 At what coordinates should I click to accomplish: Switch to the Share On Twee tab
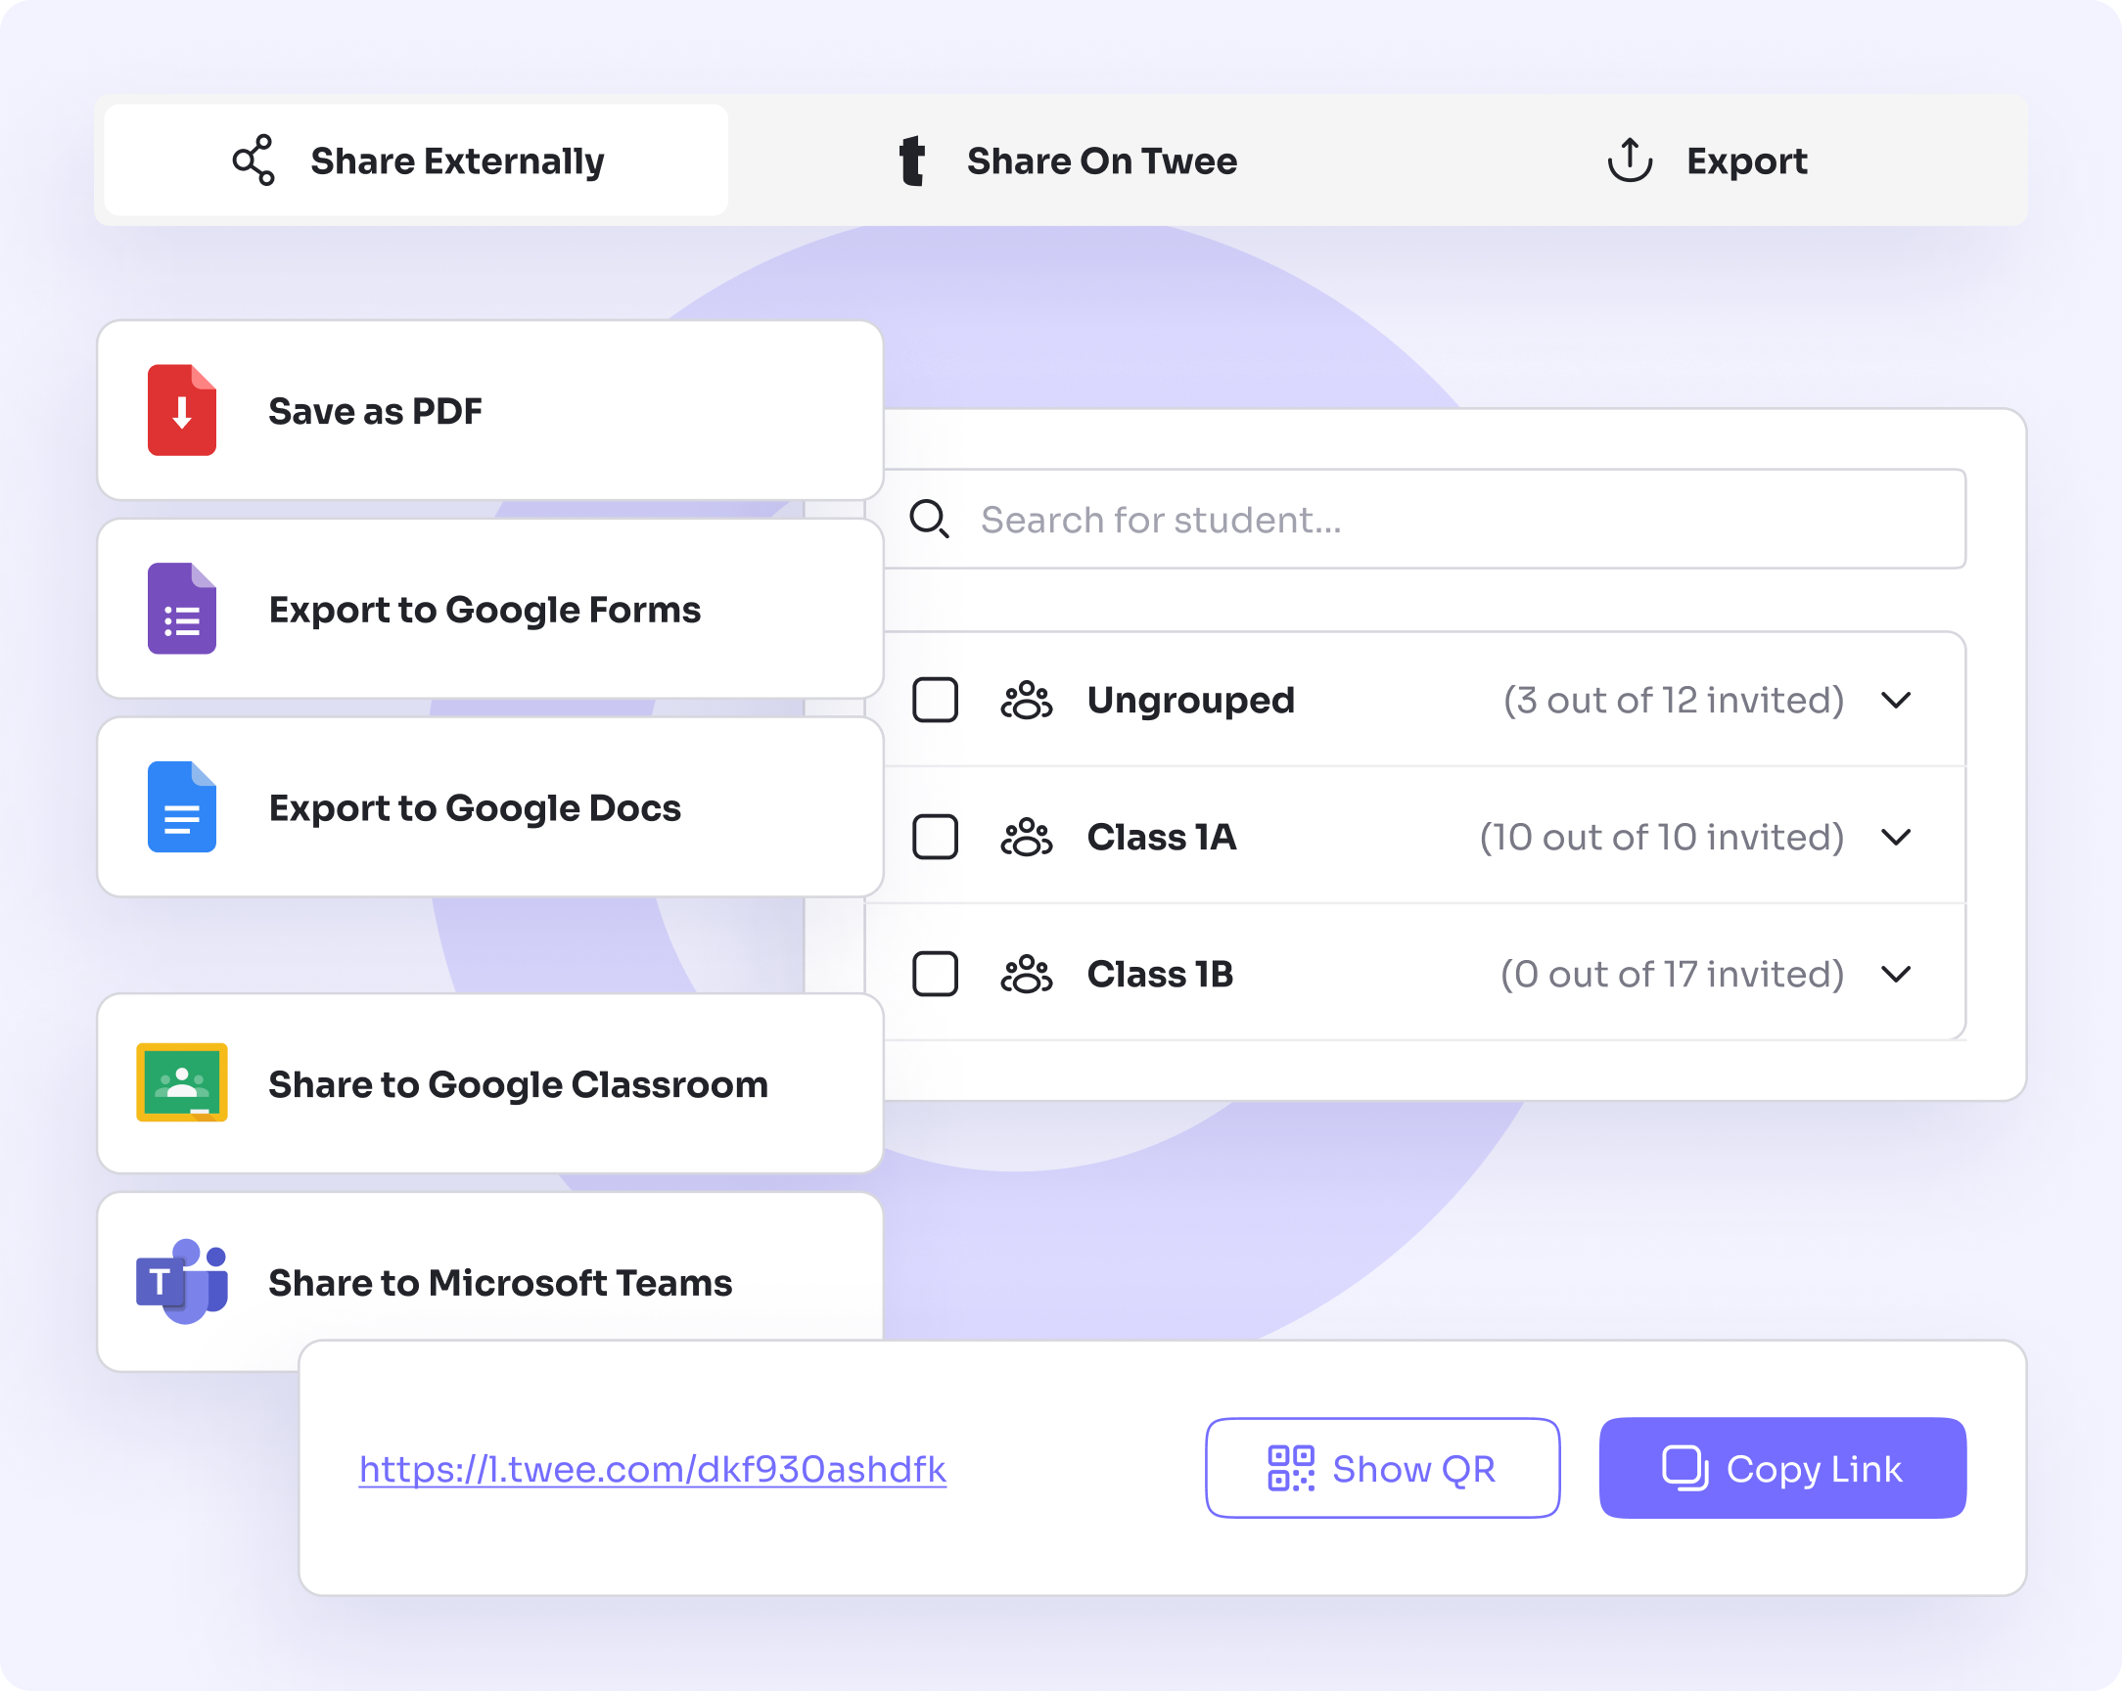tap(1101, 160)
